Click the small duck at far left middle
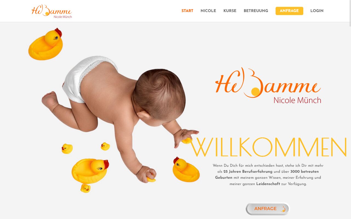The image size is (351, 219). (67, 149)
